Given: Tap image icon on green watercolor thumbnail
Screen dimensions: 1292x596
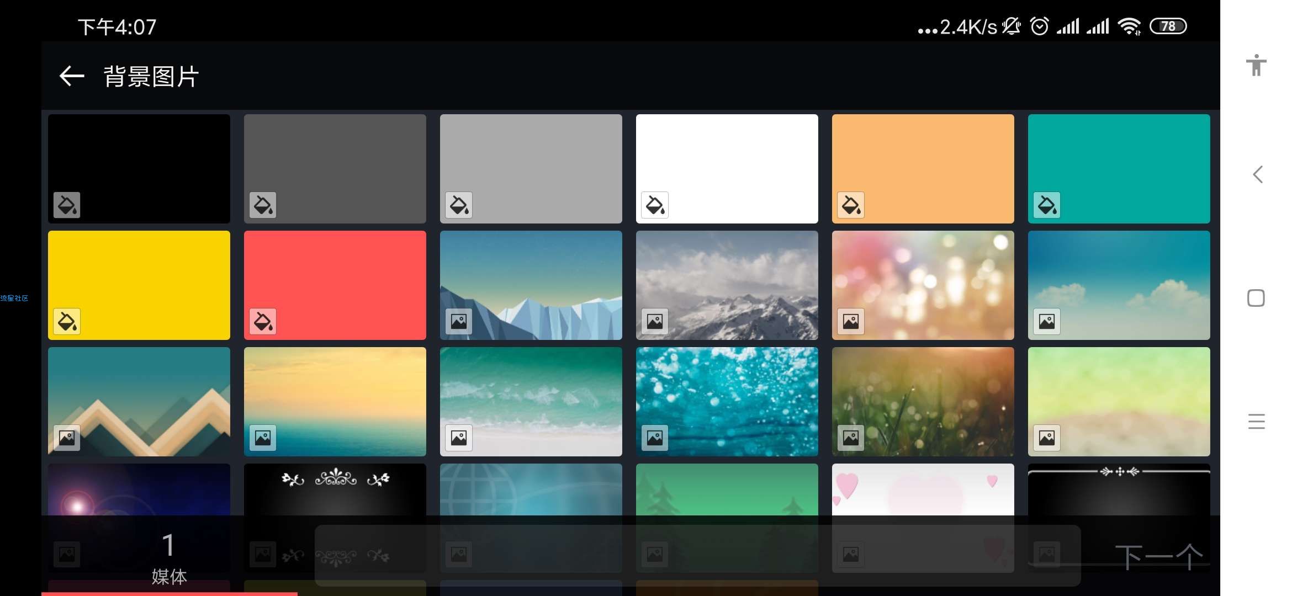Looking at the screenshot, I should tap(1047, 438).
